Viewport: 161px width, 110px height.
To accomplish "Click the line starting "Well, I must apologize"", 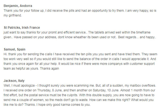I will (x=80, y=85).
